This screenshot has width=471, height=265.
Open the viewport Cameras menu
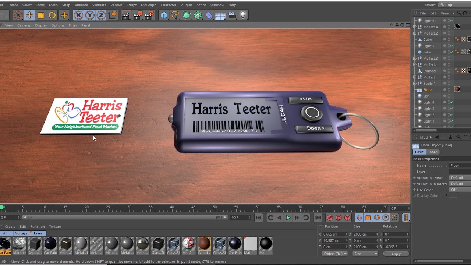click(24, 25)
